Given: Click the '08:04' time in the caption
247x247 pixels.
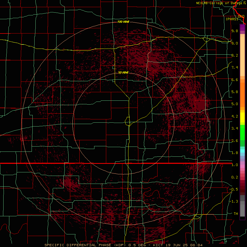Looking at the screenshot, I should (x=196, y=245).
